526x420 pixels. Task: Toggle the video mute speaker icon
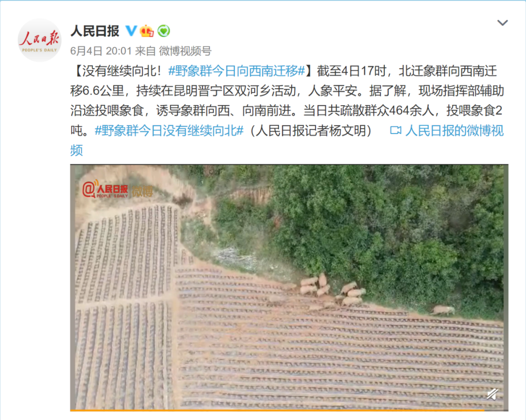(x=492, y=394)
